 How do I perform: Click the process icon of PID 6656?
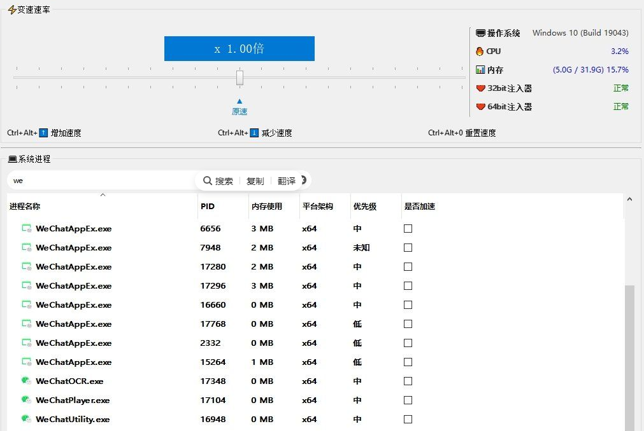click(x=26, y=229)
